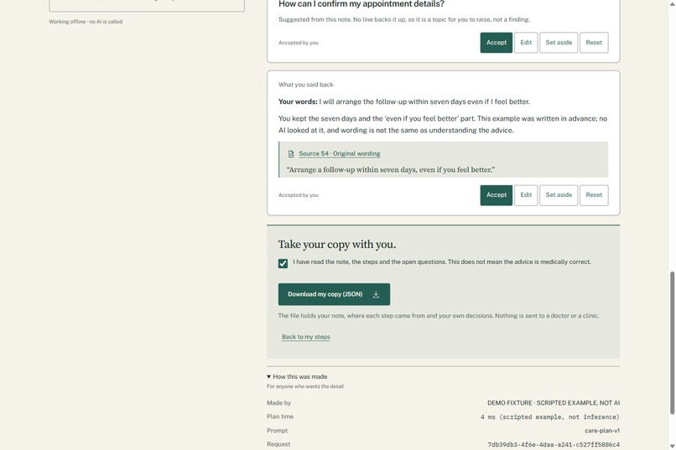
Task: Click the scrollbar up arrow
Action: click(672, 3)
